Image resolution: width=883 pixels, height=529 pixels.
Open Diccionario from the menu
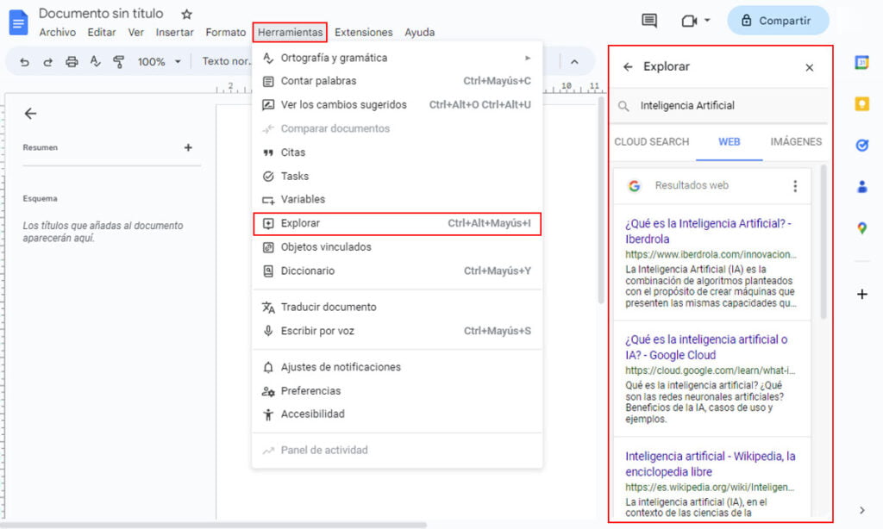coord(397,271)
